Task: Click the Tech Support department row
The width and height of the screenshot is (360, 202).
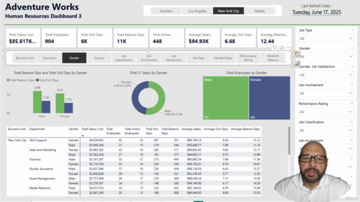Action: click(x=38, y=140)
